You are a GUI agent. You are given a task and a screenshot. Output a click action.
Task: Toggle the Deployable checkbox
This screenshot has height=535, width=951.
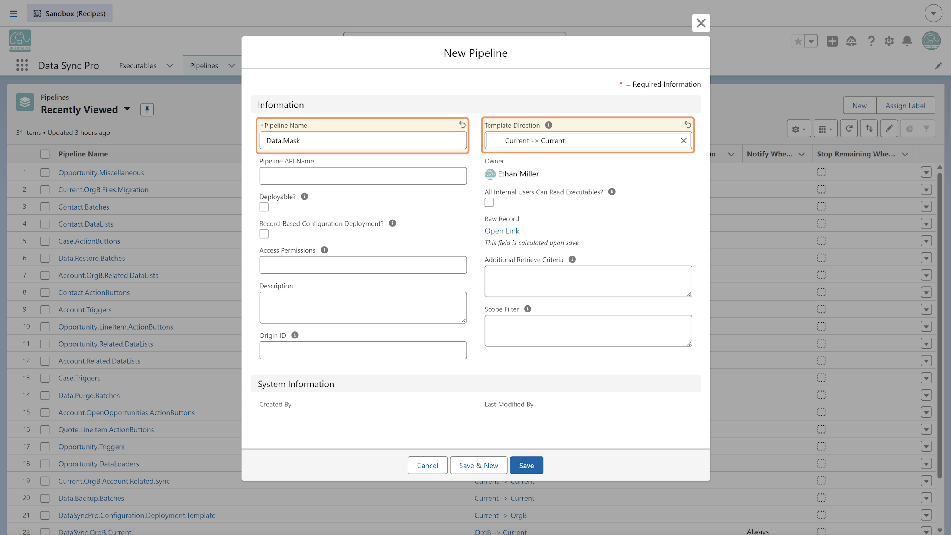[x=264, y=207]
